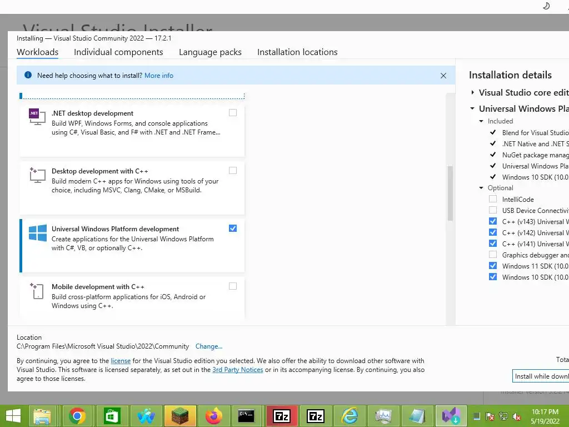Enable the USB Device Connectivity option
This screenshot has height=427, width=569.
point(493,210)
